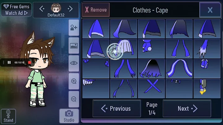223x125 pixels.
Task: Switch to next character with right arrow
Action: [70, 9]
